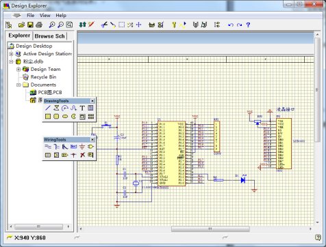Viewport: 326px width, 247px height.
Task: Select the Port tool in WiringTools
Action: (65, 155)
